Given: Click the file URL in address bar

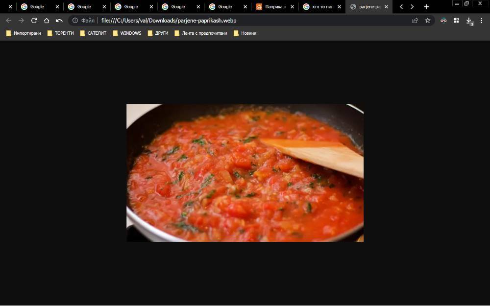Looking at the screenshot, I should 169,21.
